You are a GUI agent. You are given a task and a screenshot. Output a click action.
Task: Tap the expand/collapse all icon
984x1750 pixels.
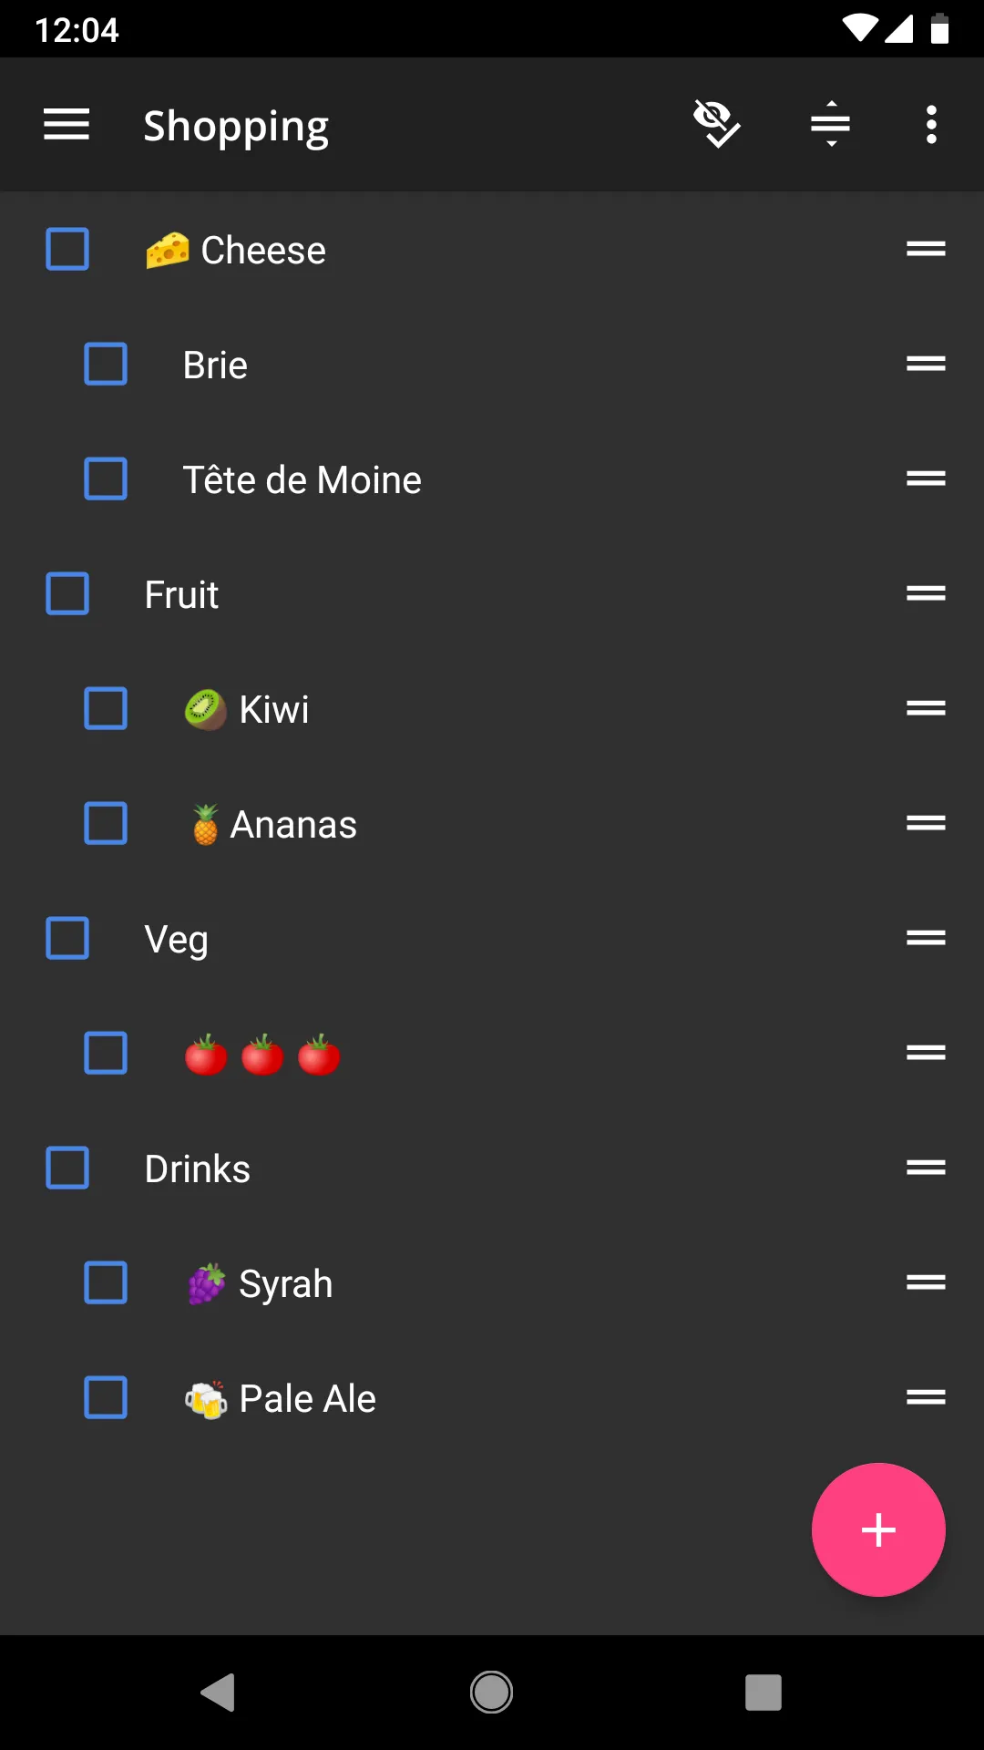[x=830, y=124]
